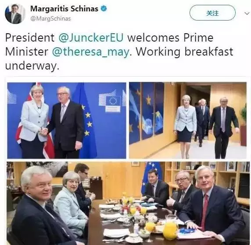
Task: Click the orange juice pitcher in breakfast photo
Action: (x=171, y=227)
